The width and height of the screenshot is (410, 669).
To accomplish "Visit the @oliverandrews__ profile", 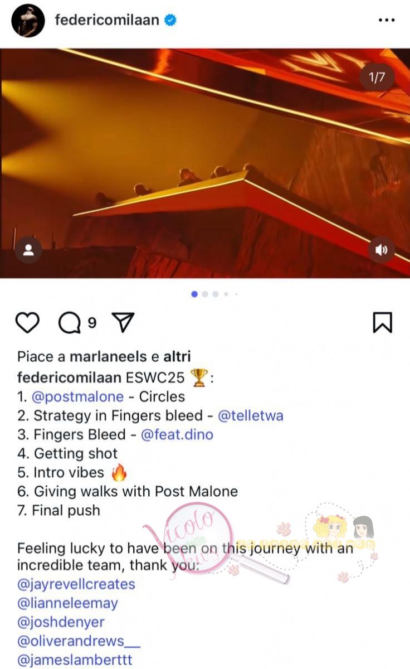I will point(79,641).
